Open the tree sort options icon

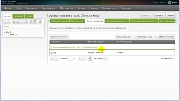click(35, 22)
